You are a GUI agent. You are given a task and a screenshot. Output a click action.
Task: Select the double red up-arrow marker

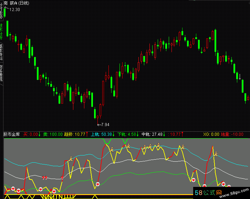pyautogui.click(x=44, y=178)
